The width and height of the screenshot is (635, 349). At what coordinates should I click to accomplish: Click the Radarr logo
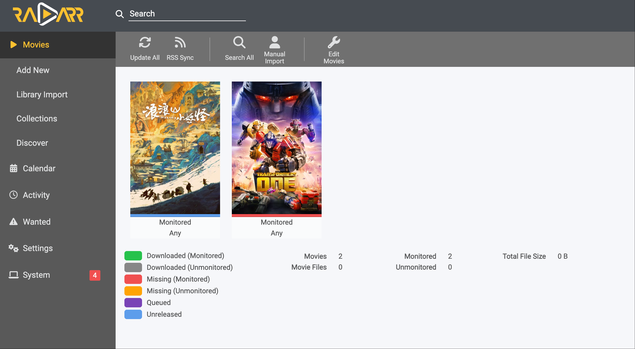(x=48, y=14)
